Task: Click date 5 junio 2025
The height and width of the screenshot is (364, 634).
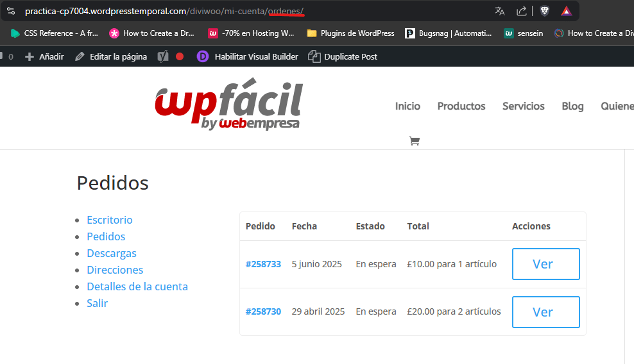Action: [x=316, y=264]
